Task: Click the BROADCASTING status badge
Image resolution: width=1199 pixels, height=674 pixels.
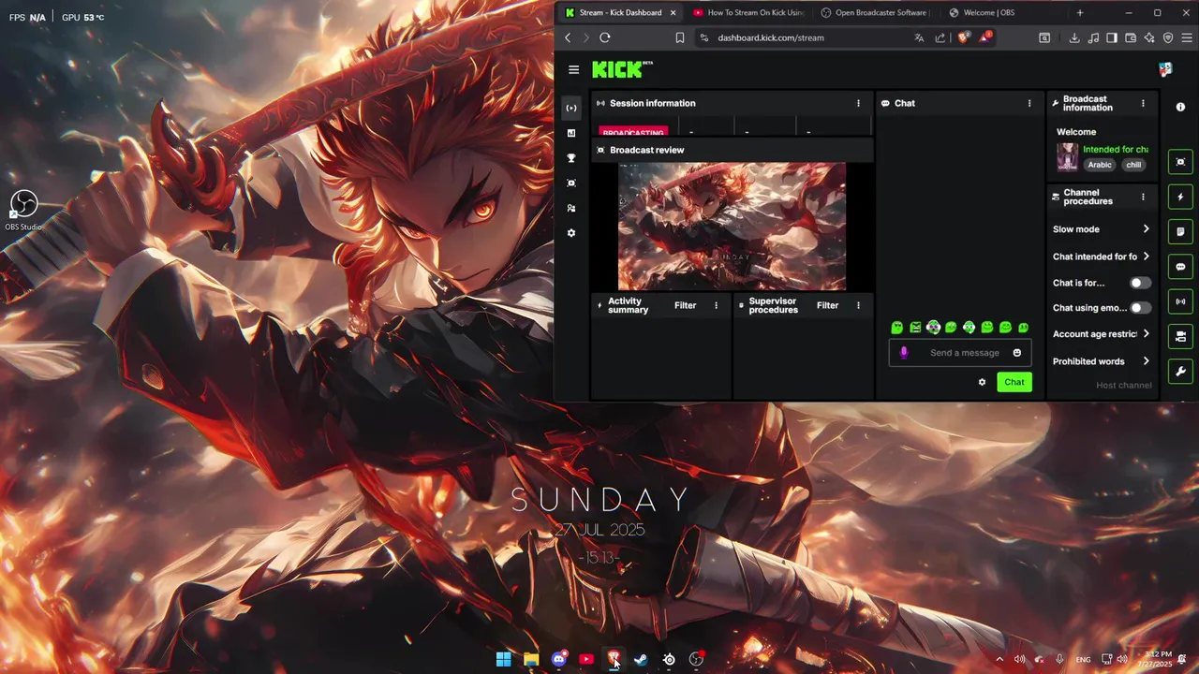Action: (x=634, y=132)
